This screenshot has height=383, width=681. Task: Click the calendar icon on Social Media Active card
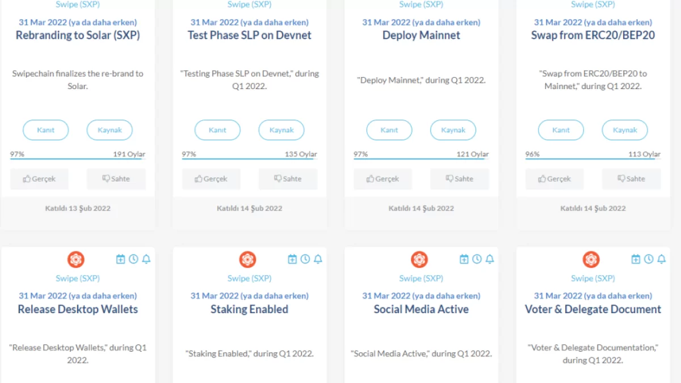(x=464, y=259)
